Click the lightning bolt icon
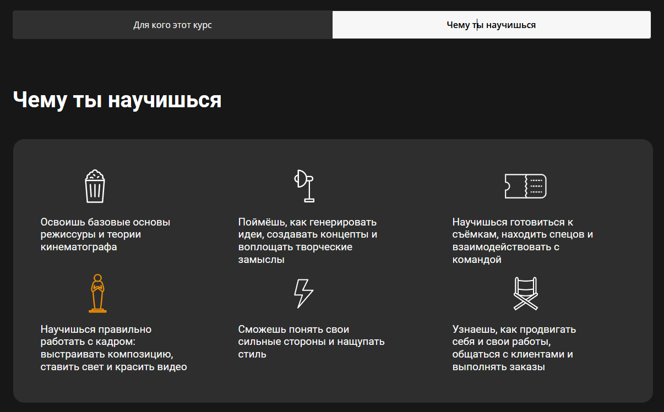The height and width of the screenshot is (412, 664). (303, 293)
